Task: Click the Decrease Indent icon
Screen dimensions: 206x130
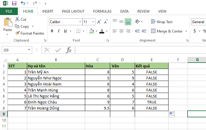Action: tap(137, 31)
